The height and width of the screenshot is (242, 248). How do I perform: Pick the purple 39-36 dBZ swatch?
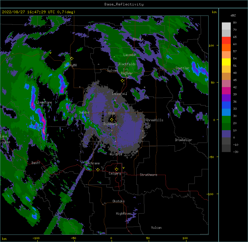[226, 98]
